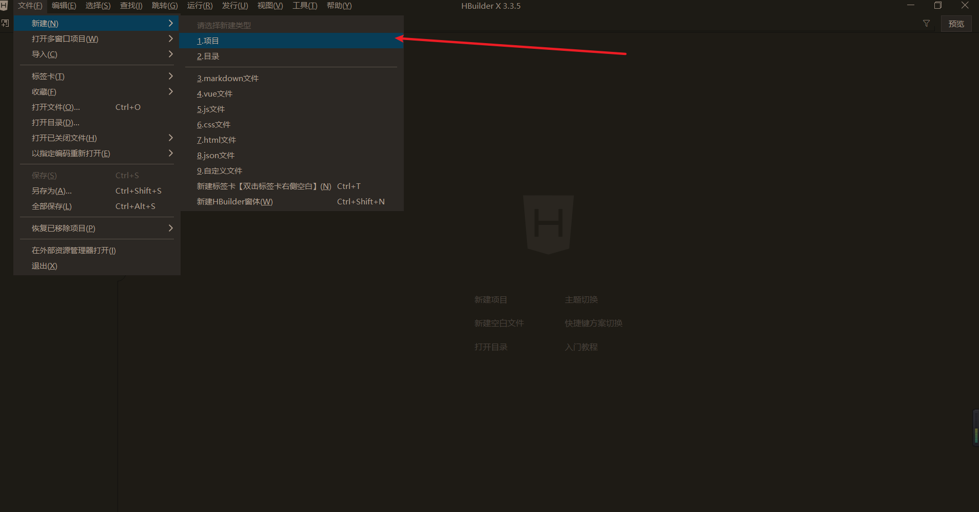Expand the 打开多窗口项目(W) submenu arrow
Screen dimensions: 979x512
click(x=170, y=39)
